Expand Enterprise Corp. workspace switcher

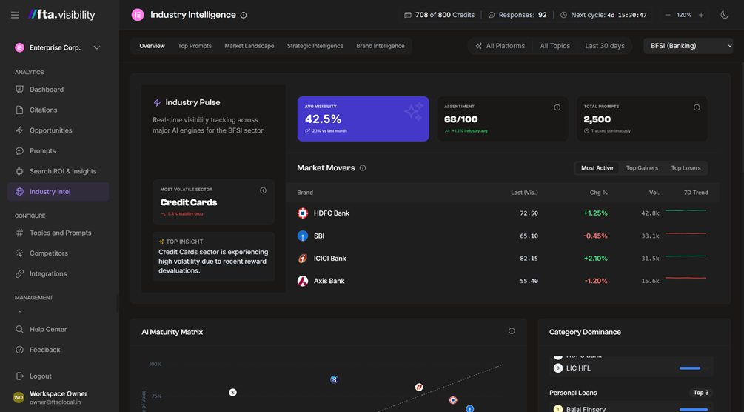coord(58,47)
